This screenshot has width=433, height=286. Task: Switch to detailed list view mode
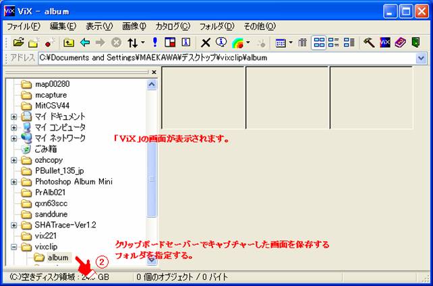[x=349, y=42]
